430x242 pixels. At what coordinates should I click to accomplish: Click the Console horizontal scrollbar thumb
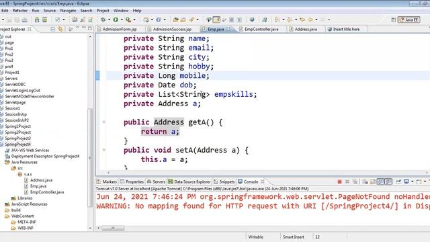pos(113,229)
